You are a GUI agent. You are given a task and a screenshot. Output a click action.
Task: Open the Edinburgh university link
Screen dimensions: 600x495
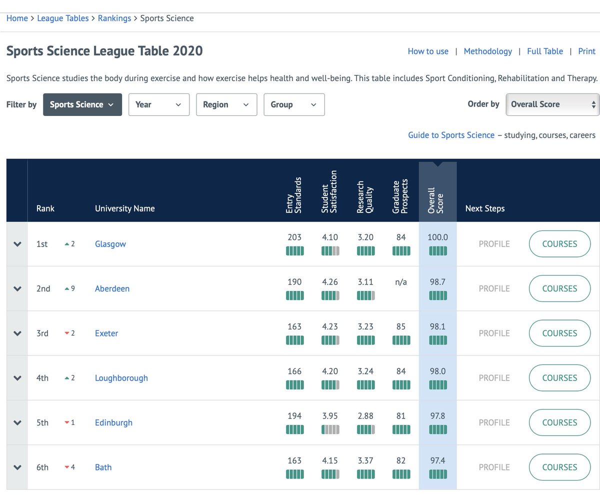pos(113,423)
